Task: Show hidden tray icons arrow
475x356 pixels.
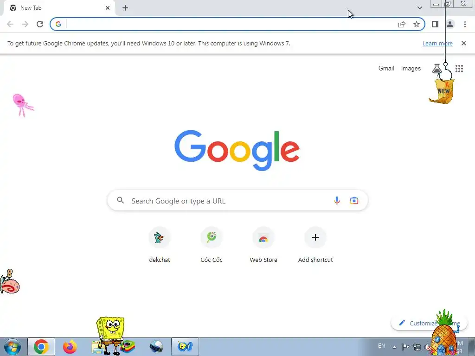Action: coord(394,347)
